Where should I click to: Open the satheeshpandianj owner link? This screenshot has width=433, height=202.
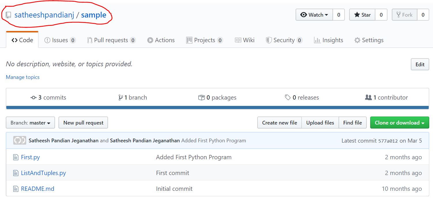pos(44,15)
